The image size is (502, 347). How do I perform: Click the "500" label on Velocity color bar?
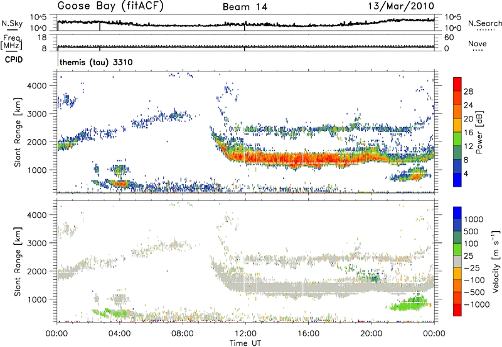[x=471, y=231]
